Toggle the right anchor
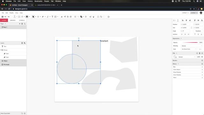The height and width of the screenshot is (115, 204). point(188,34)
